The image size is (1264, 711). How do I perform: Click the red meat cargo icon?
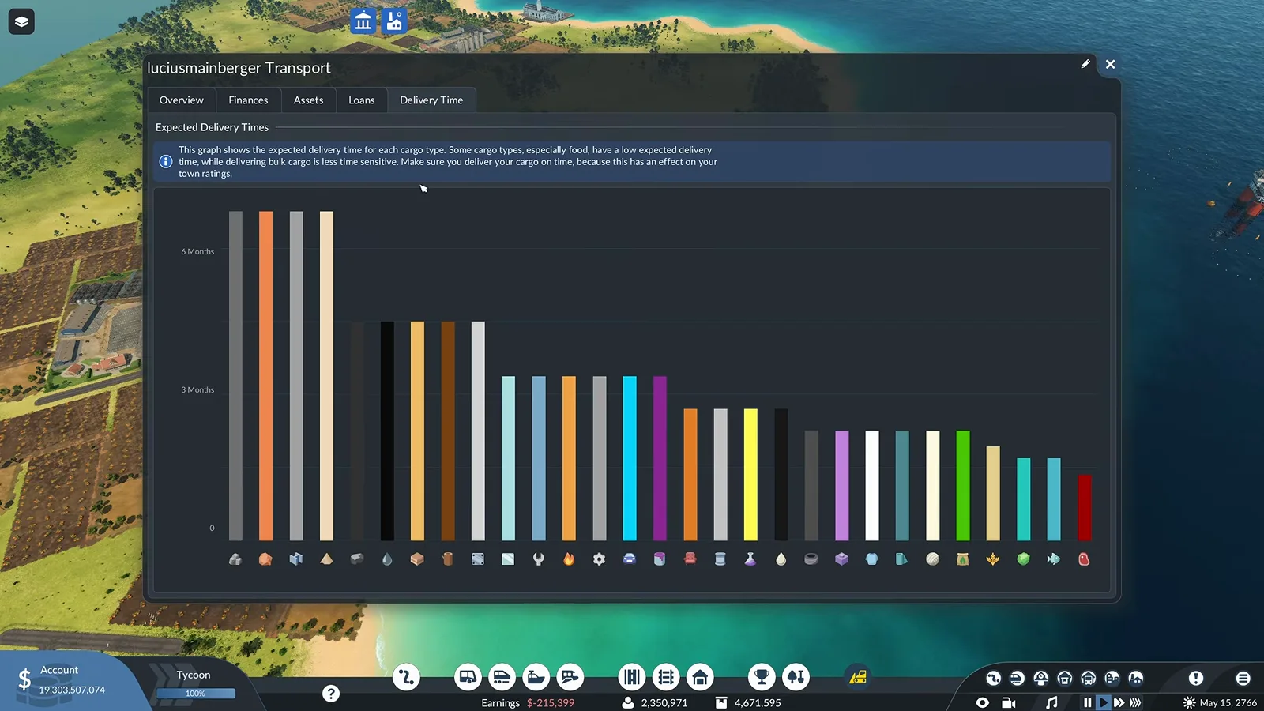click(x=1084, y=559)
